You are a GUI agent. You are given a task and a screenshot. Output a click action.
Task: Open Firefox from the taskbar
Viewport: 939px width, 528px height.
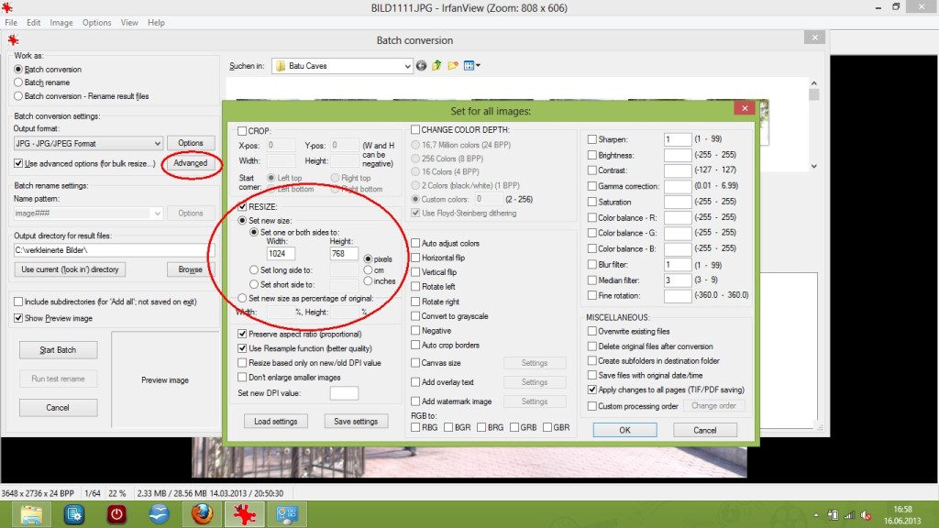pos(202,514)
